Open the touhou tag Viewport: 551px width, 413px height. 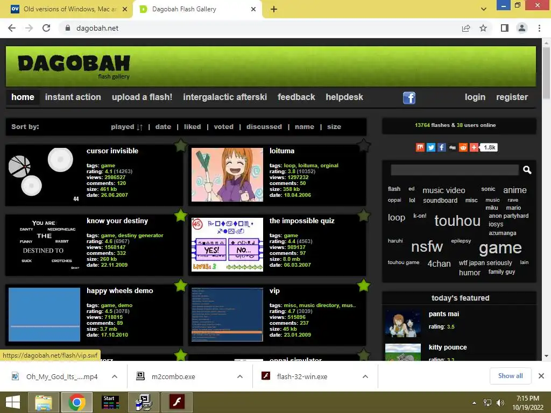(x=457, y=221)
